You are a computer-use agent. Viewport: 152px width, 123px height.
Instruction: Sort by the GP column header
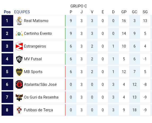(x=124, y=12)
